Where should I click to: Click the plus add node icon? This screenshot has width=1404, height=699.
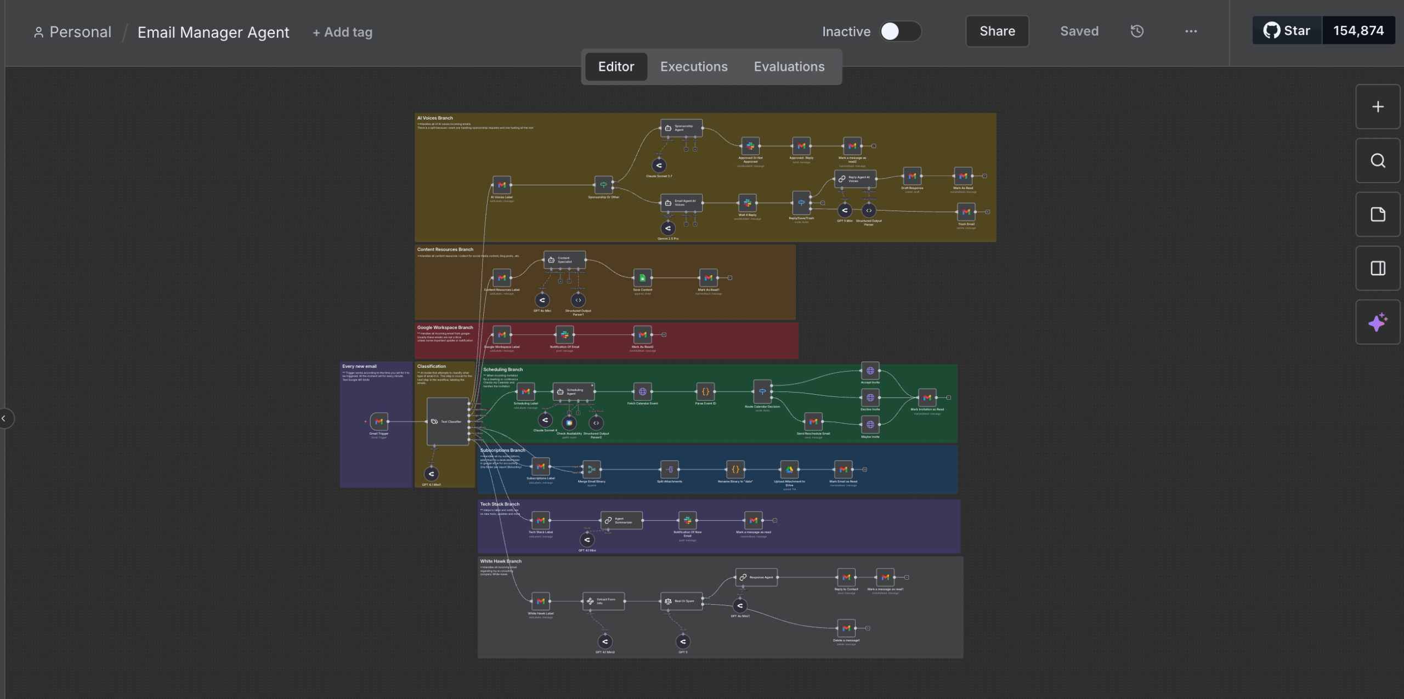[x=1377, y=107]
